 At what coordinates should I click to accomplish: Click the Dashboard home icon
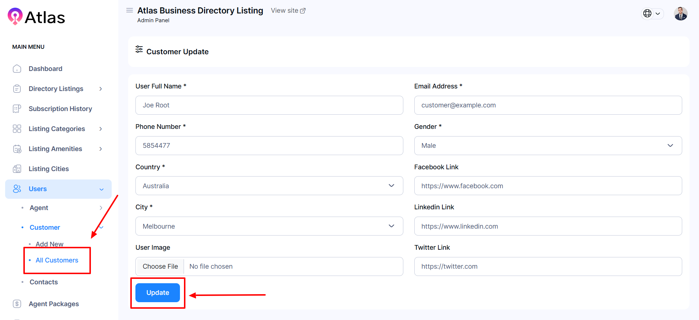17,69
